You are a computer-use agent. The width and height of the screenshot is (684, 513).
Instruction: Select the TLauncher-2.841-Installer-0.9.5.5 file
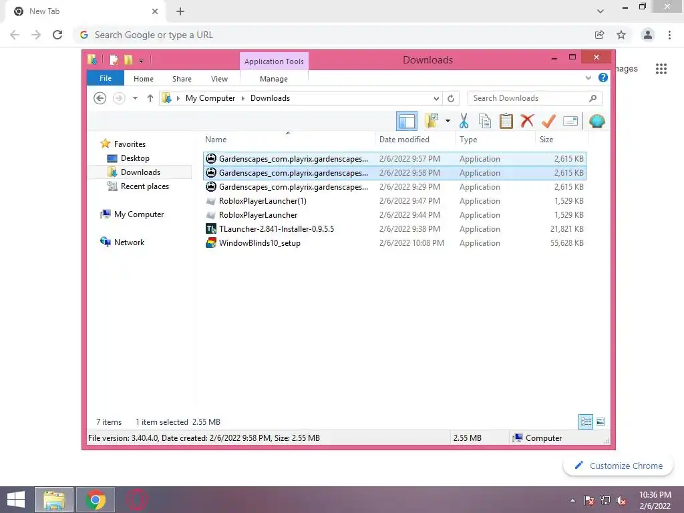(x=394, y=228)
